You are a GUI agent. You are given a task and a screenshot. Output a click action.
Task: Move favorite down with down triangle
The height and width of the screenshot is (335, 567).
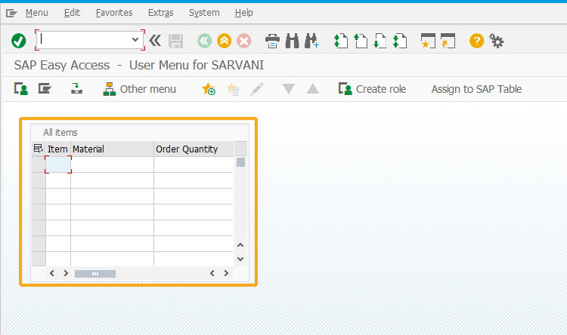tap(289, 89)
